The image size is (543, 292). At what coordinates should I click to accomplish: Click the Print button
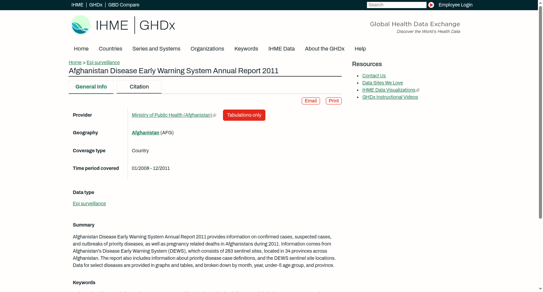334,101
